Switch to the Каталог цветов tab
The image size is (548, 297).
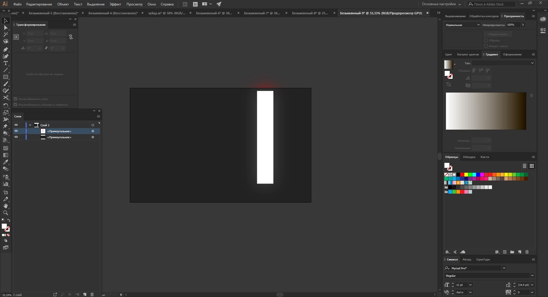(468, 54)
